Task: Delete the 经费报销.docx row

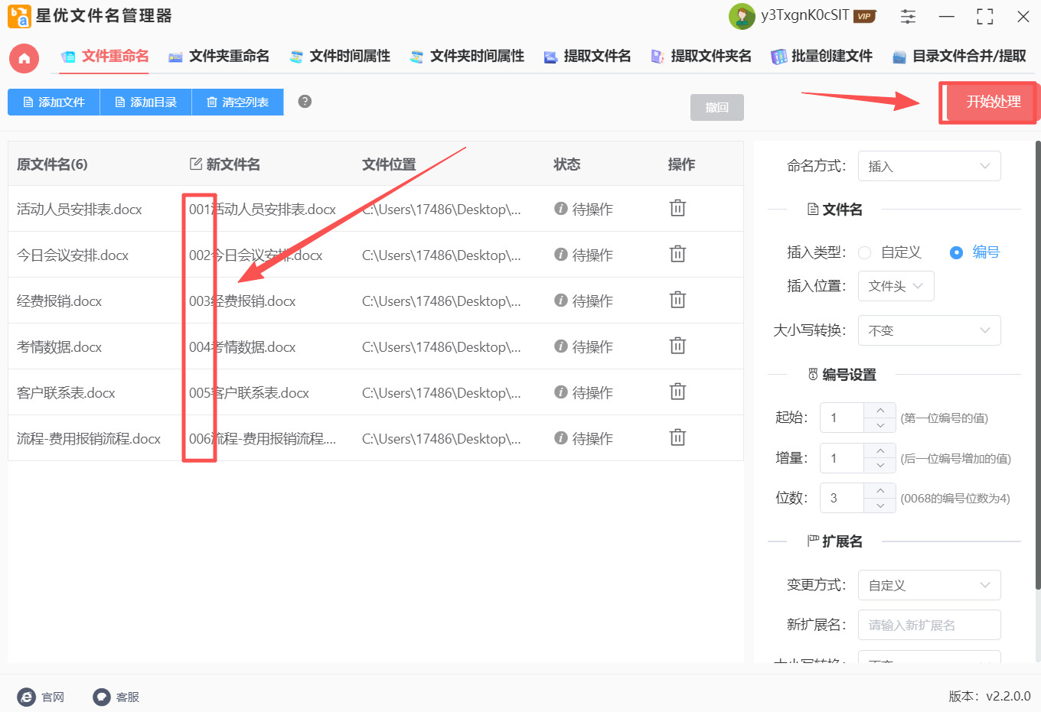Action: 677,300
